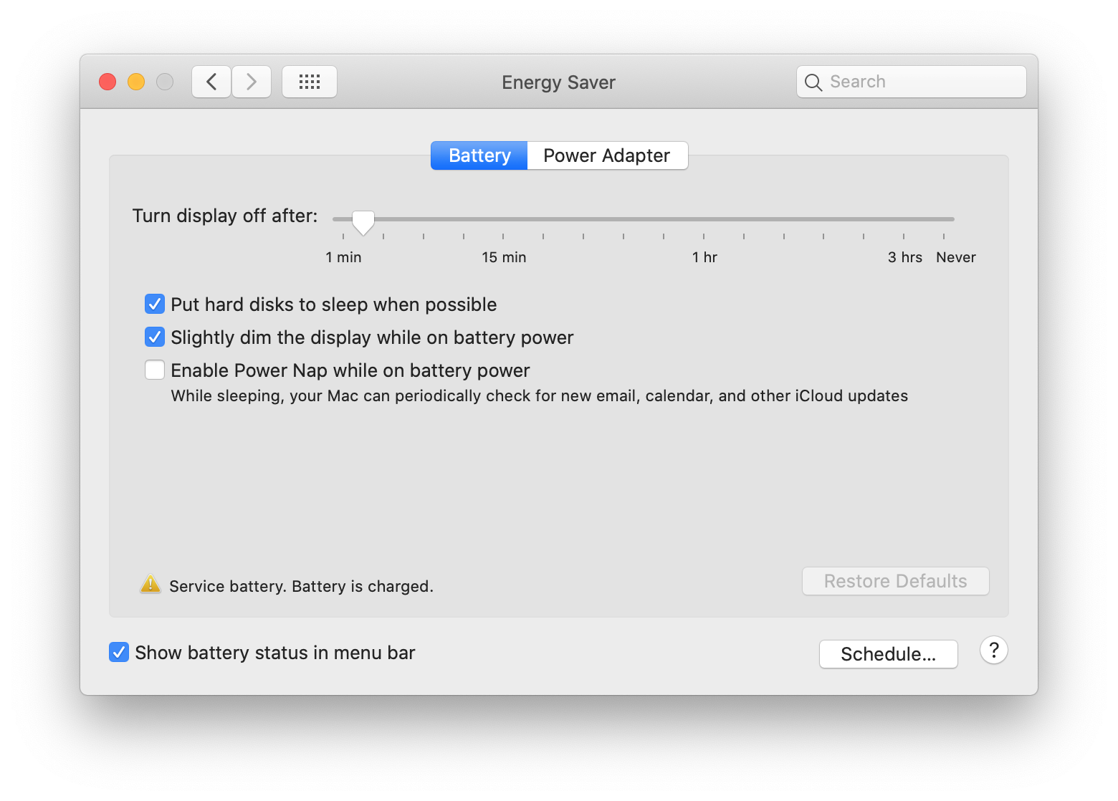Select the Battery tab
This screenshot has width=1118, height=801.
click(478, 155)
